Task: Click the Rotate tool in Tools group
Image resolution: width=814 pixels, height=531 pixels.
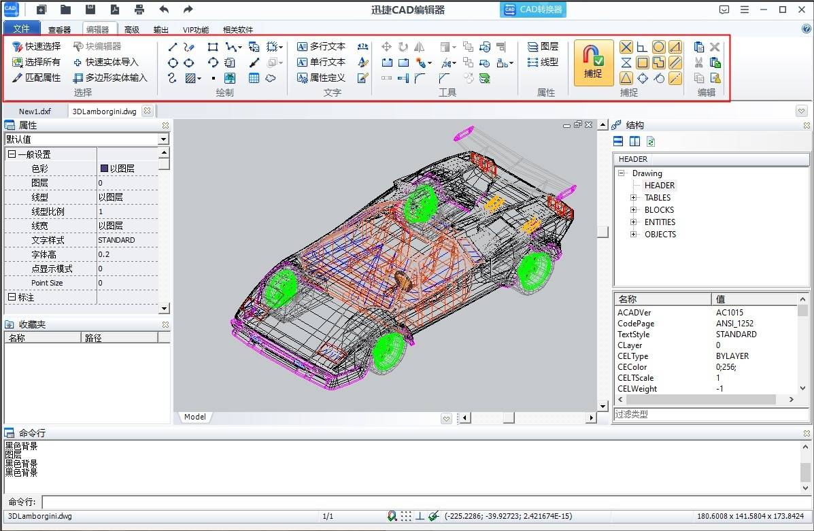Action: pos(403,47)
